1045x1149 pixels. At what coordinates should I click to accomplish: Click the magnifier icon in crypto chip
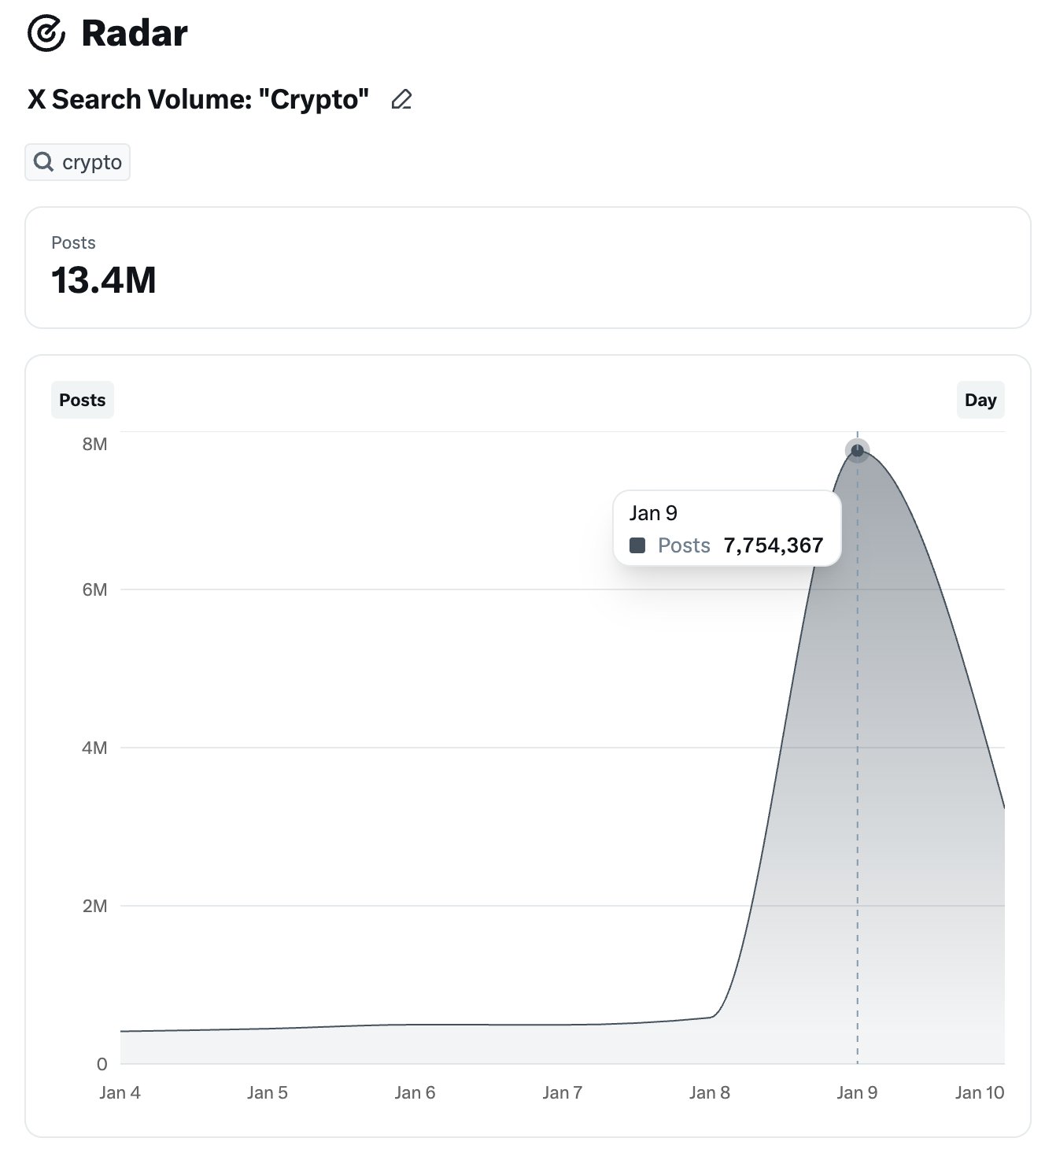click(x=44, y=162)
